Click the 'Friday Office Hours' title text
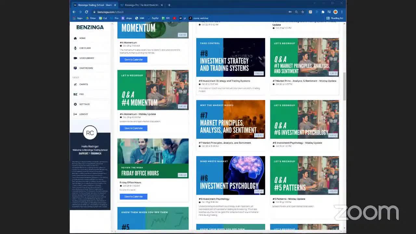This screenshot has height=234, width=416. point(130,183)
